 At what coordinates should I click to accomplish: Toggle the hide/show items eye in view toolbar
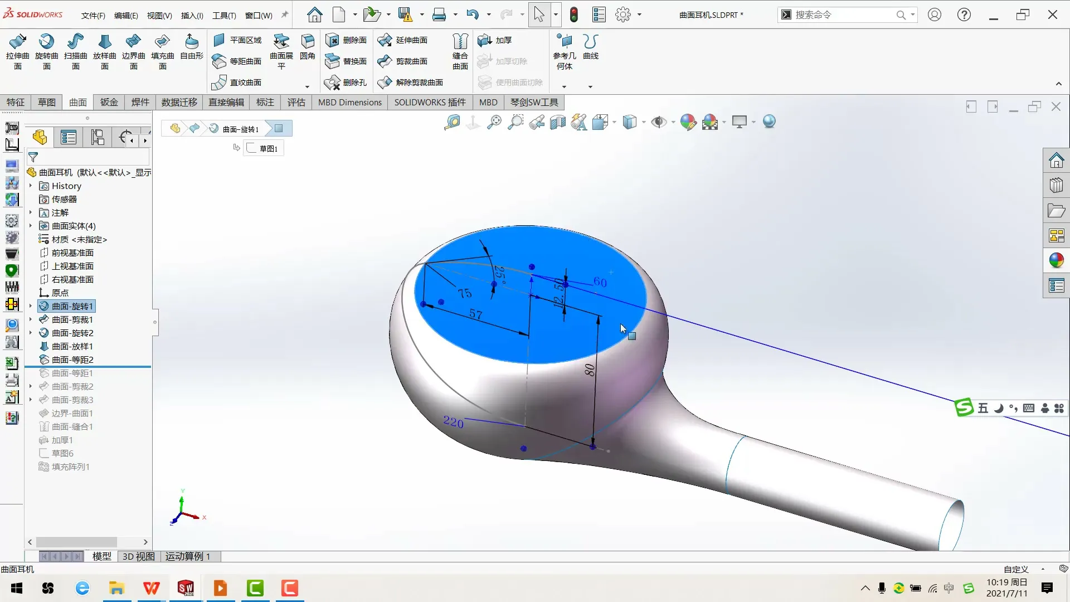[x=661, y=122]
